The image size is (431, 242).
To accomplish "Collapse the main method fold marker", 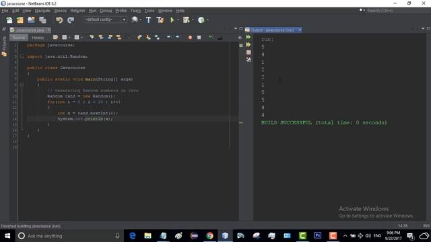I will coord(22,85).
